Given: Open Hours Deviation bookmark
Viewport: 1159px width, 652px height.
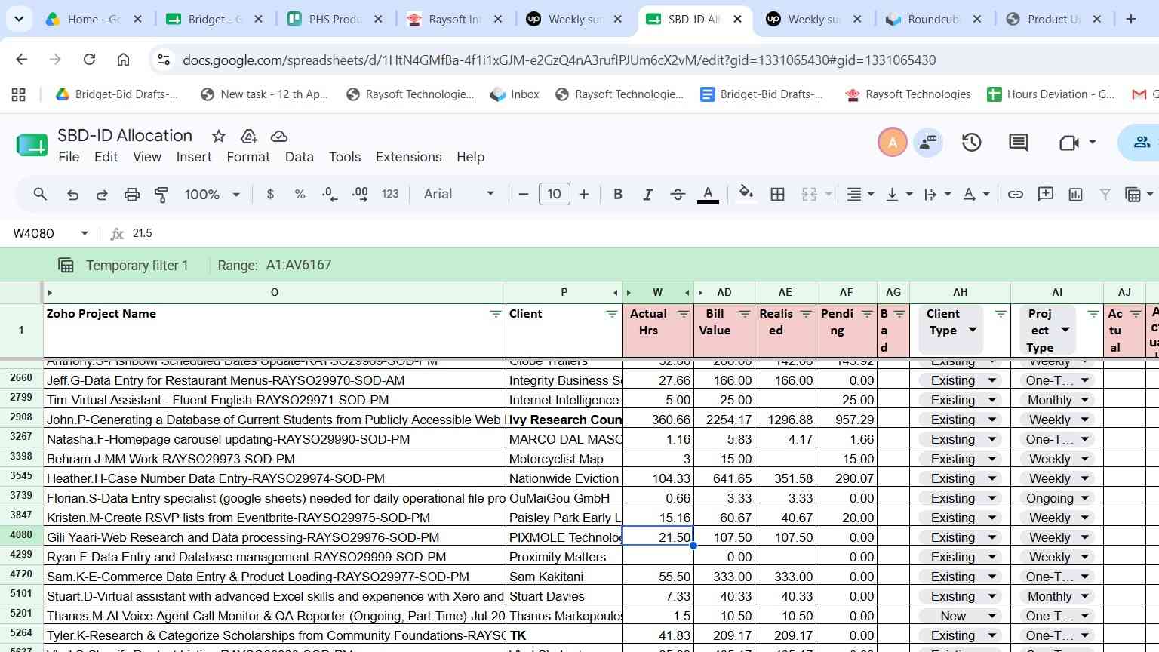Looking at the screenshot, I should (x=1051, y=94).
